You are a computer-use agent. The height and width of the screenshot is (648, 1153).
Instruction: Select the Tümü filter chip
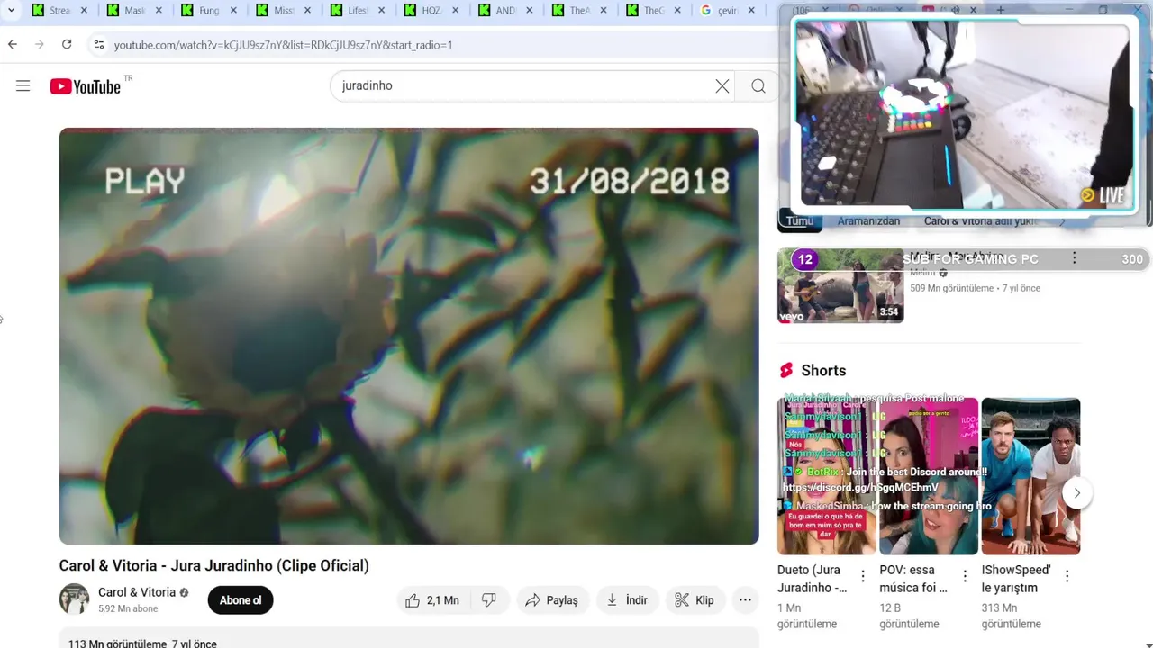[800, 221]
